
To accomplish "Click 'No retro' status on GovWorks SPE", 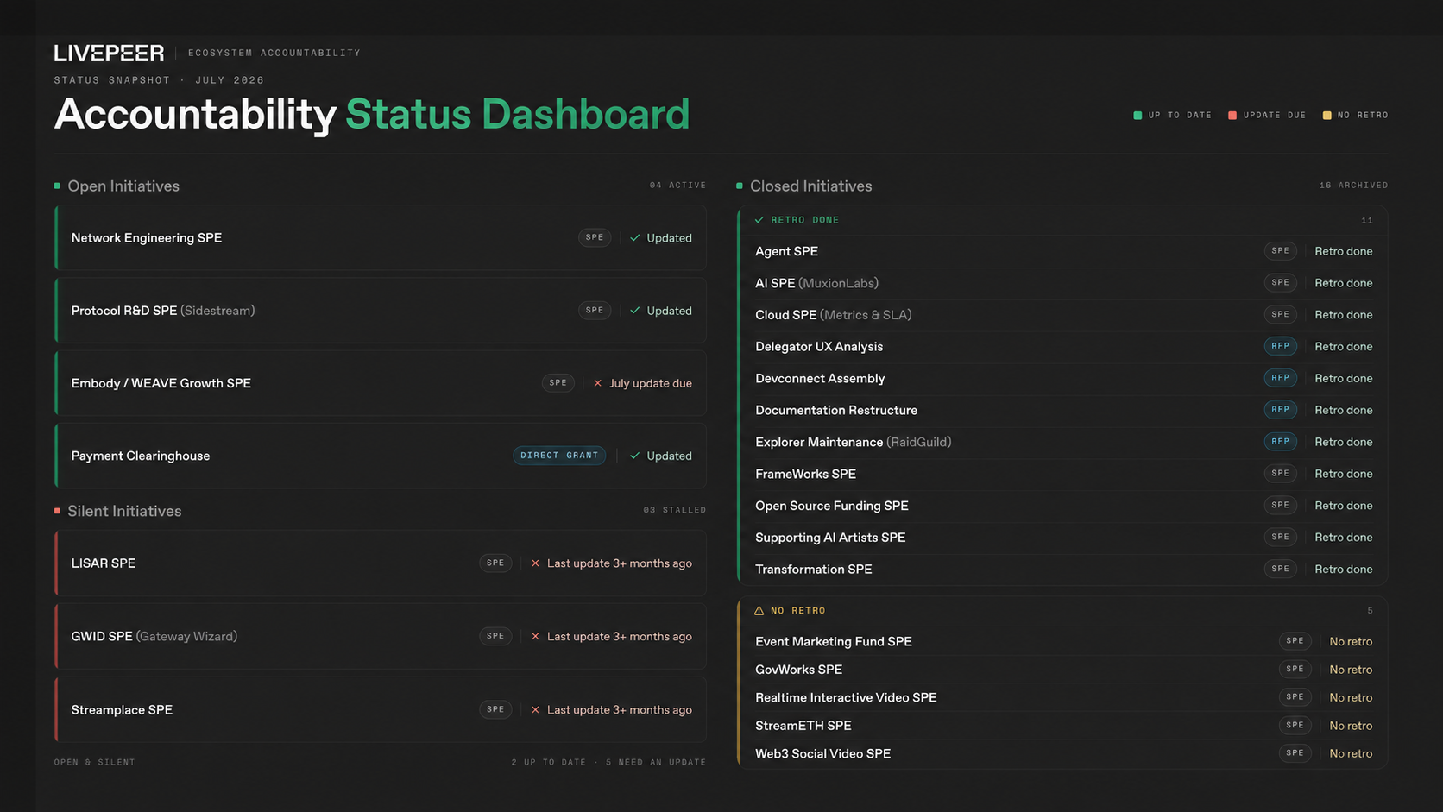I will 1351,670.
